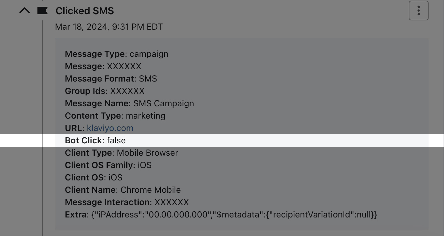Click the Message Type campaign field
Viewport: 444px width, 236px height.
[x=116, y=54]
